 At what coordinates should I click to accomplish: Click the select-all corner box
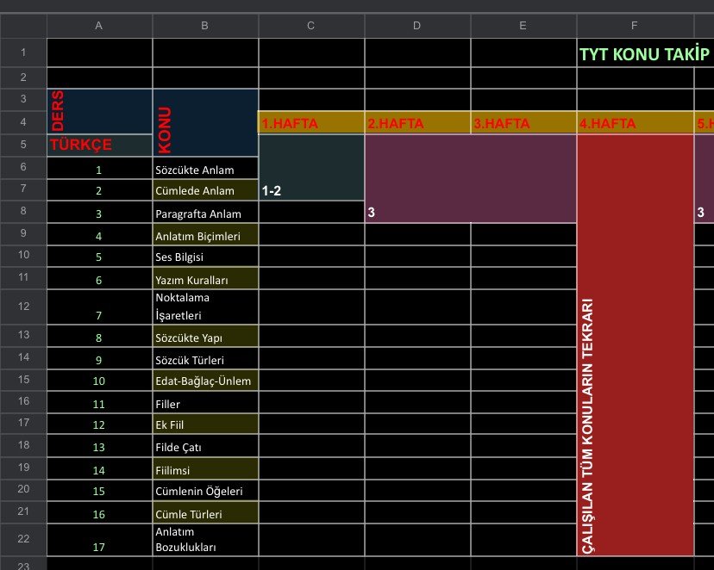(x=23, y=26)
